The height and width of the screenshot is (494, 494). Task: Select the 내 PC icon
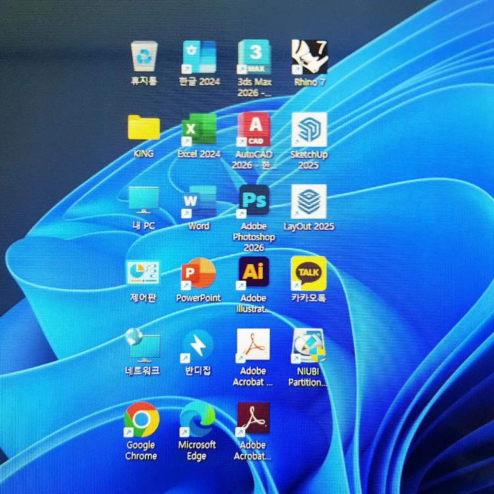click(144, 200)
